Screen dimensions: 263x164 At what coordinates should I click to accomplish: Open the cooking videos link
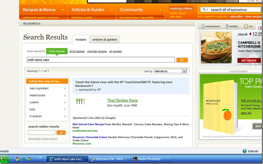[x=181, y=9]
